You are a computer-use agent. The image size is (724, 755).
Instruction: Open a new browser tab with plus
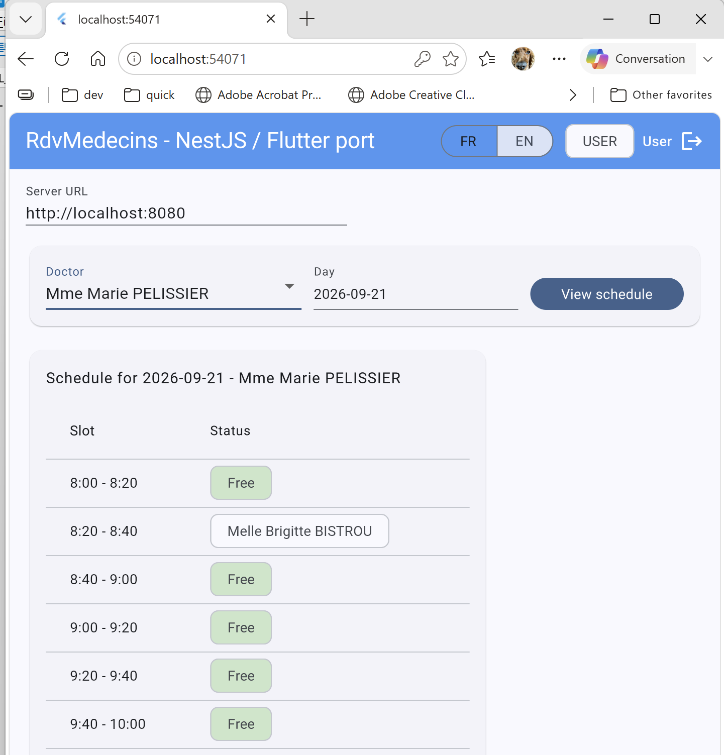[x=307, y=19]
